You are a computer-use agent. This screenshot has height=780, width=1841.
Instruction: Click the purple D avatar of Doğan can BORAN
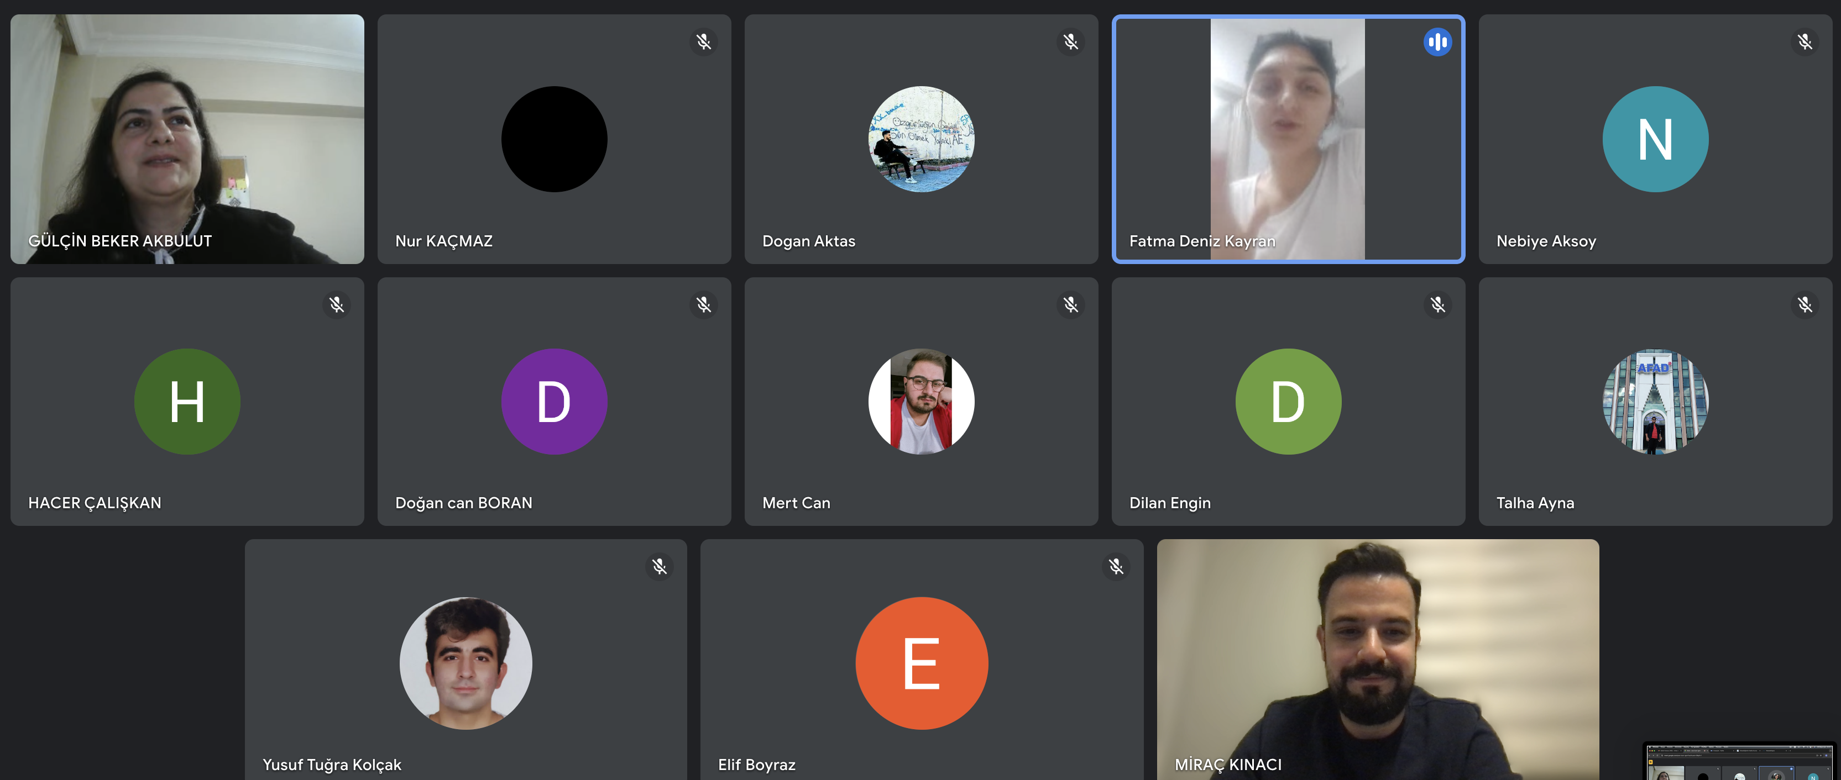[554, 402]
